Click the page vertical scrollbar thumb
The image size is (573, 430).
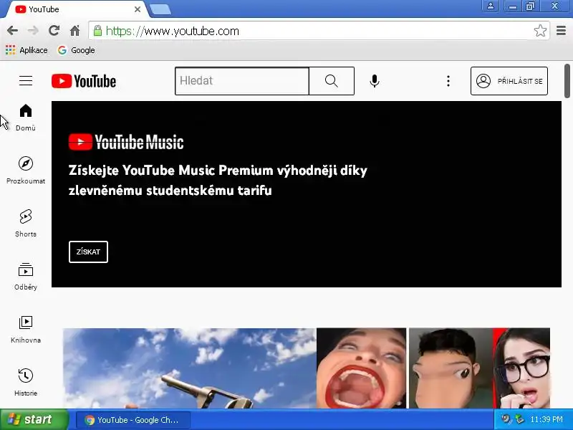(567, 81)
